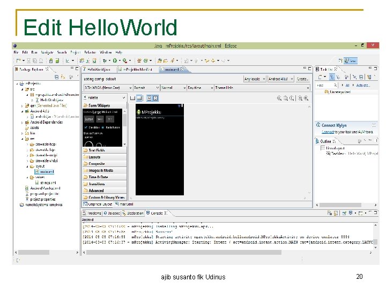Click the zoom to 100% icon in layout editor

[292, 98]
